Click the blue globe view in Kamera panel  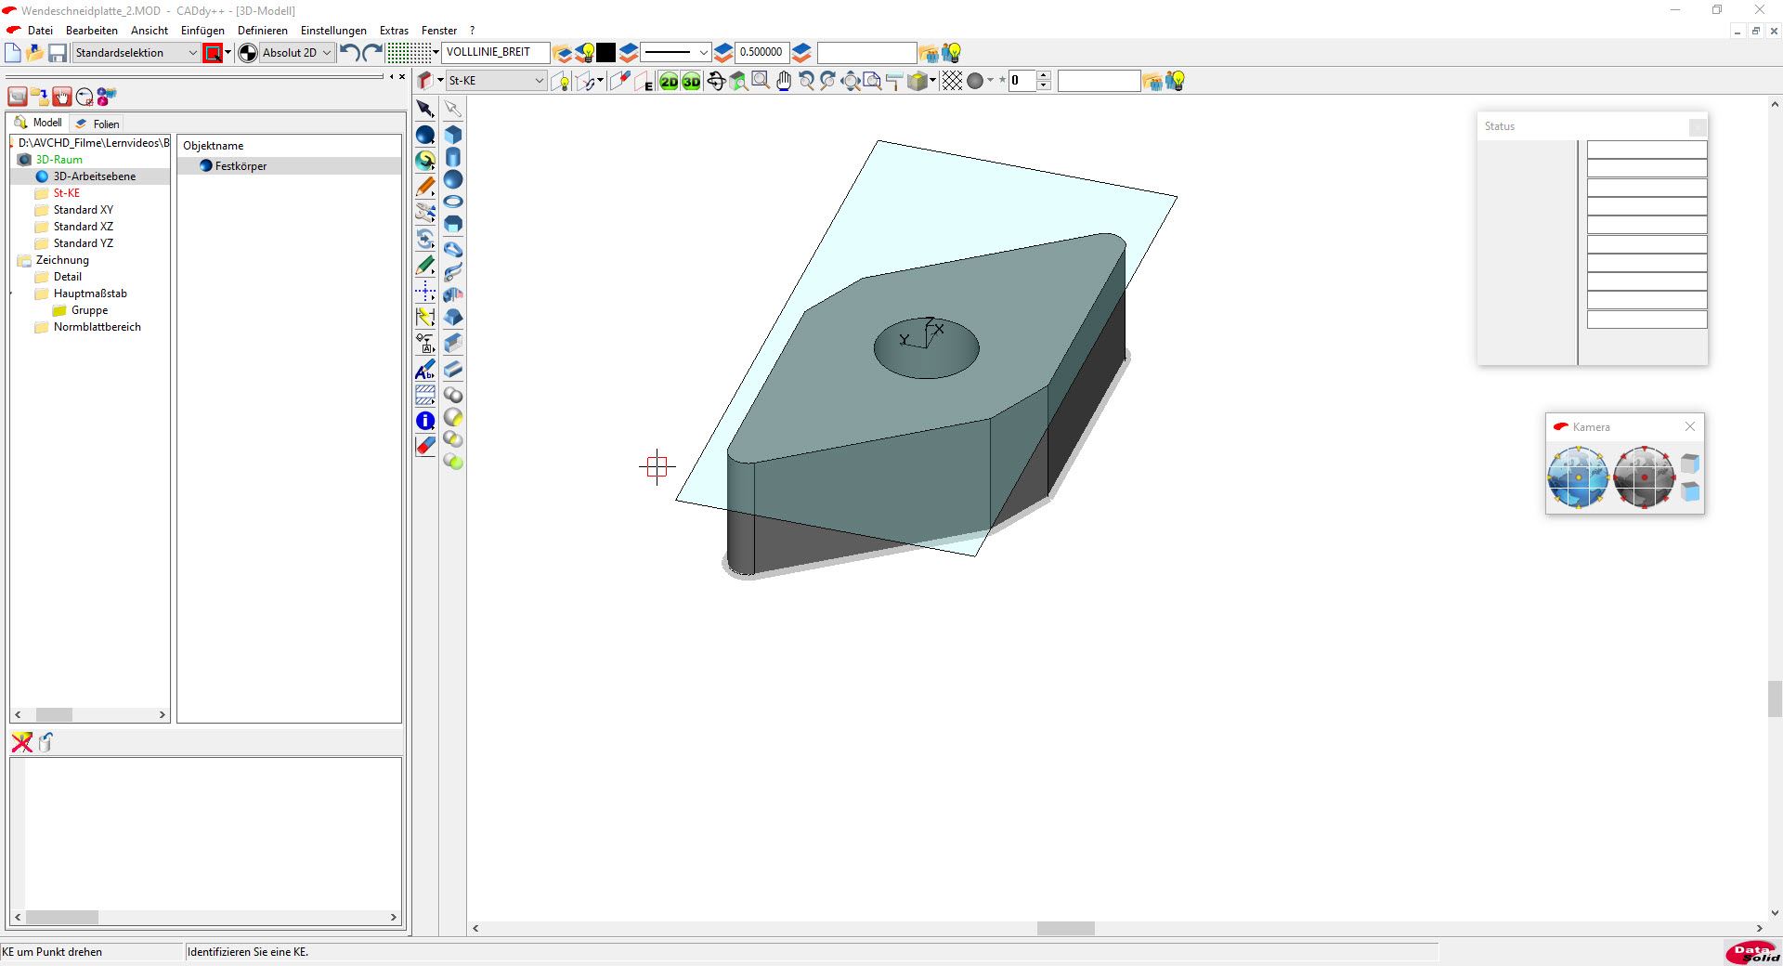(1578, 477)
